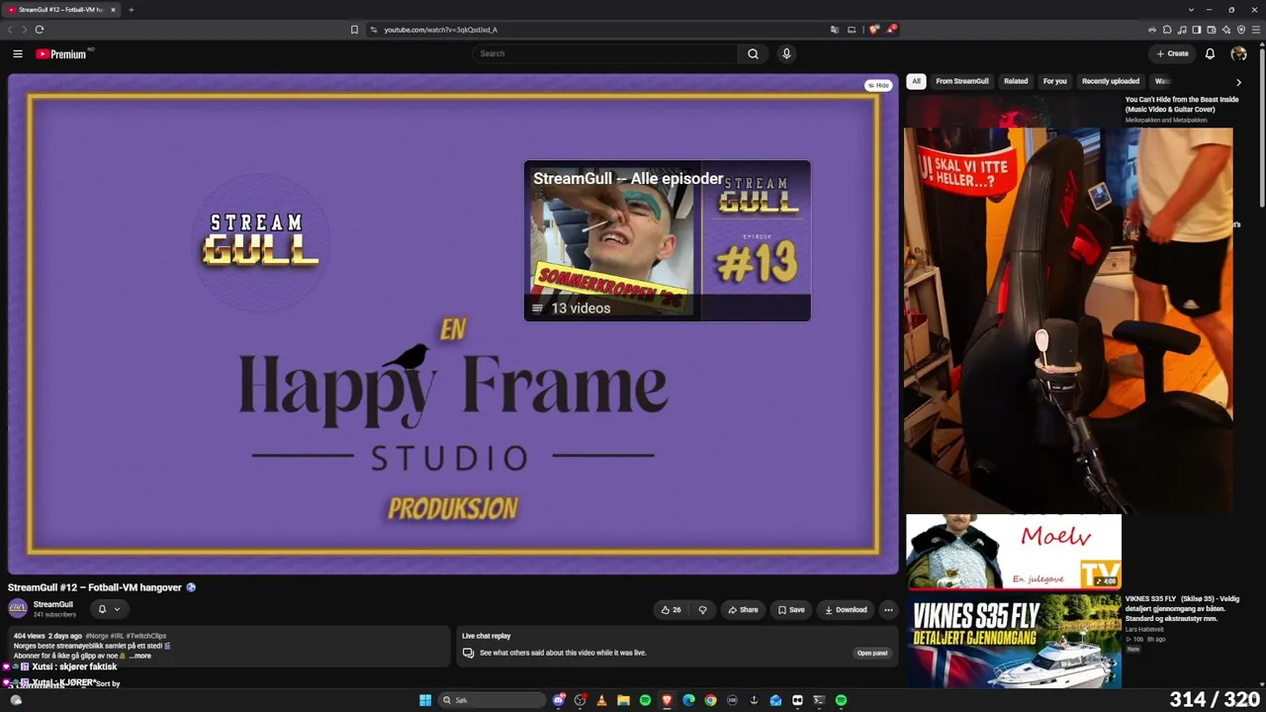Save the video to a playlist
Viewport: 1266px width, 712px height.
[790, 610]
